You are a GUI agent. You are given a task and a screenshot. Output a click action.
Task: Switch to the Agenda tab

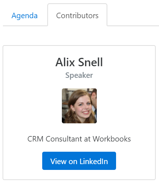point(24,16)
